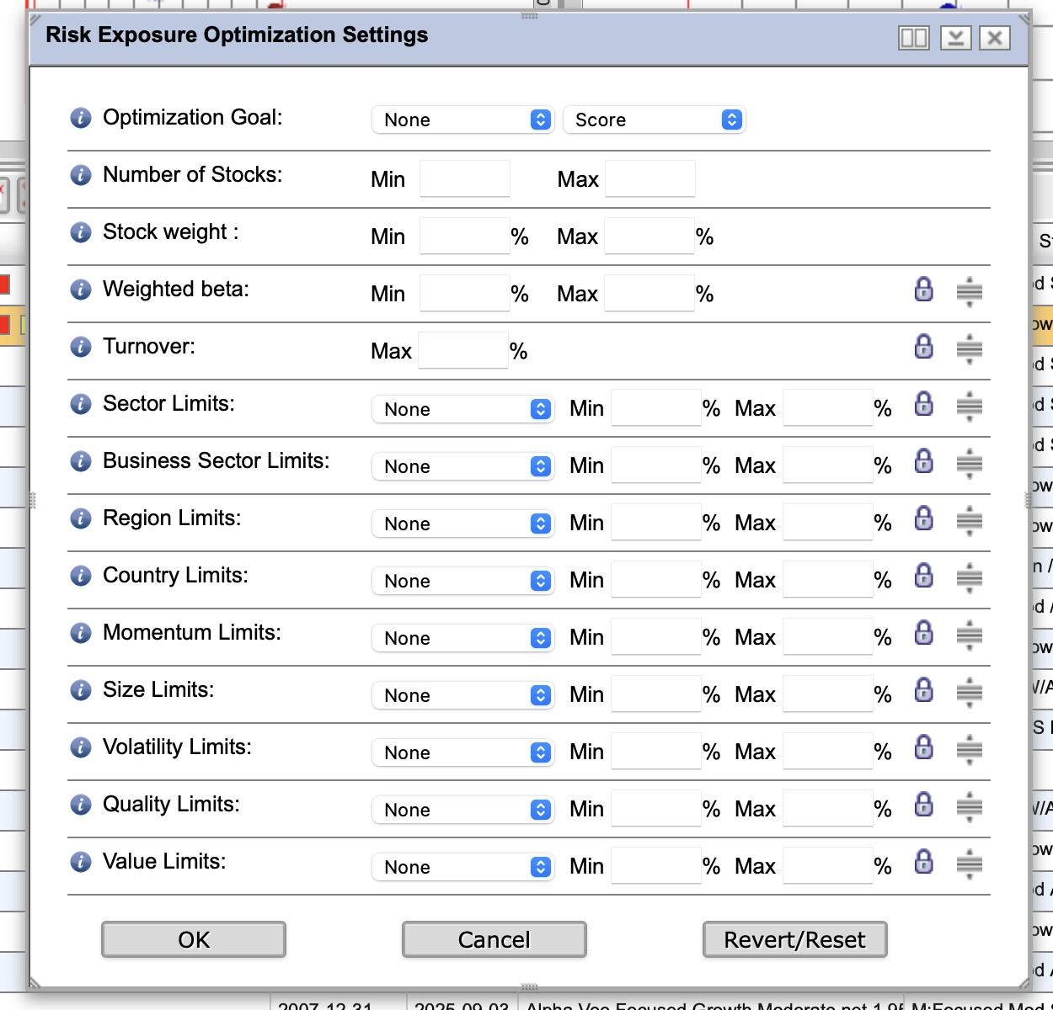This screenshot has width=1053, height=1010.
Task: Toggle the lock for Country Limits
Action: (923, 576)
